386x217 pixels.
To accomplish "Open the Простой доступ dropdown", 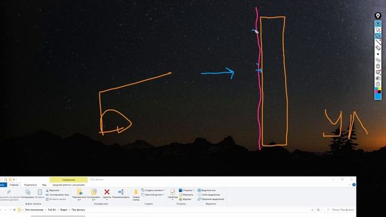I will coord(152,195).
